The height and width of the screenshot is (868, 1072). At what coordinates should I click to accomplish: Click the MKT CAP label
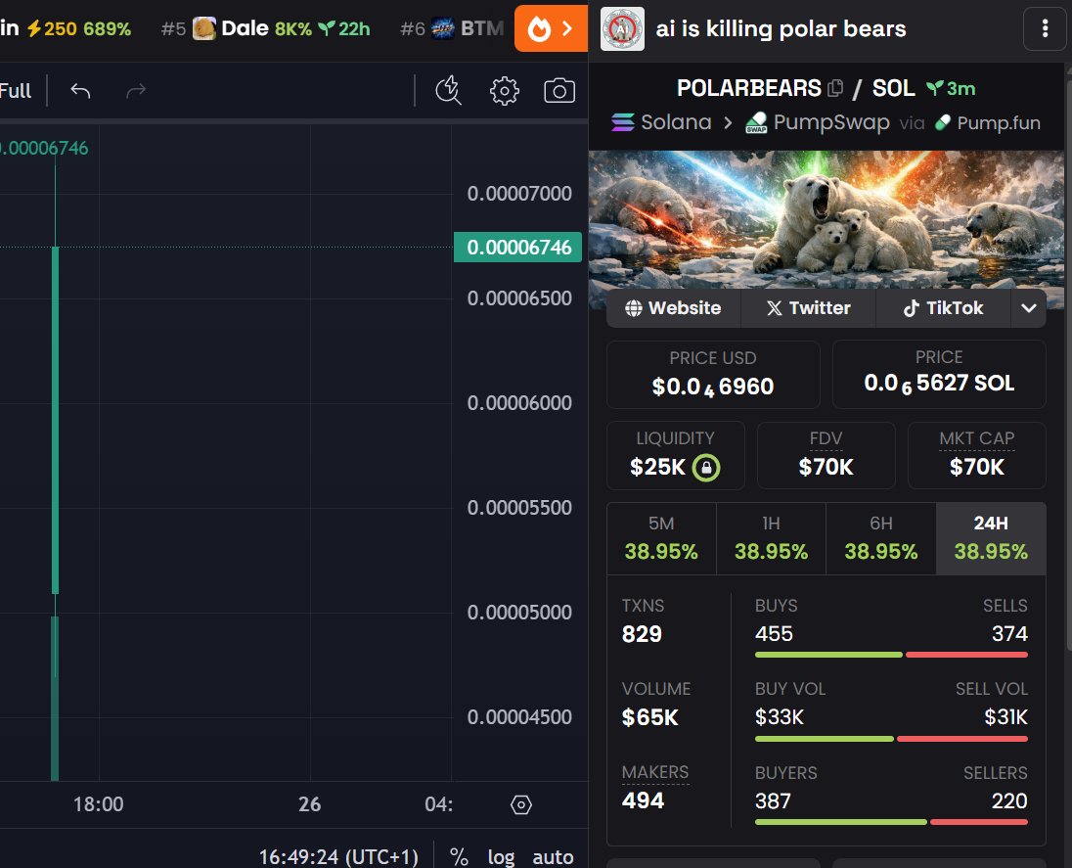click(x=976, y=438)
